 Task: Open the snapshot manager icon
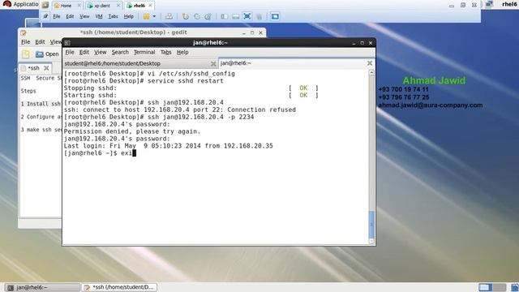(x=208, y=16)
